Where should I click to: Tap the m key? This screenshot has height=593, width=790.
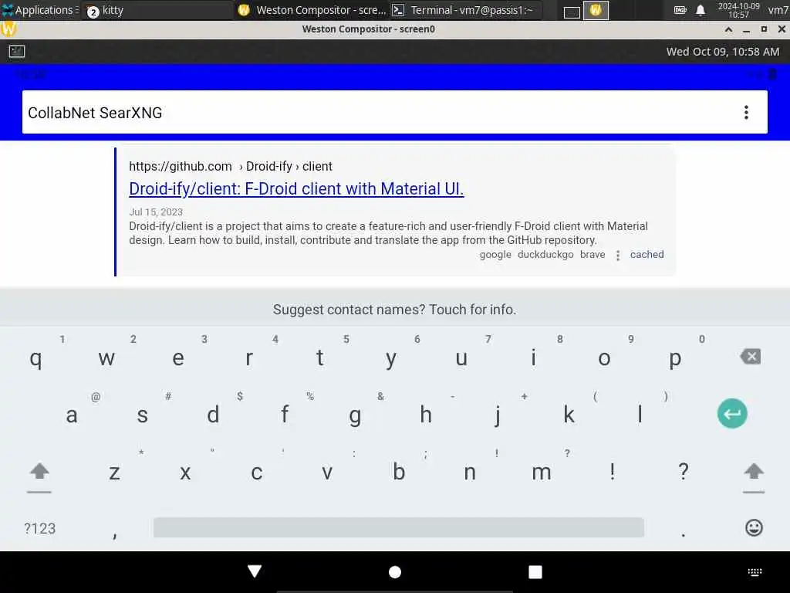point(542,473)
